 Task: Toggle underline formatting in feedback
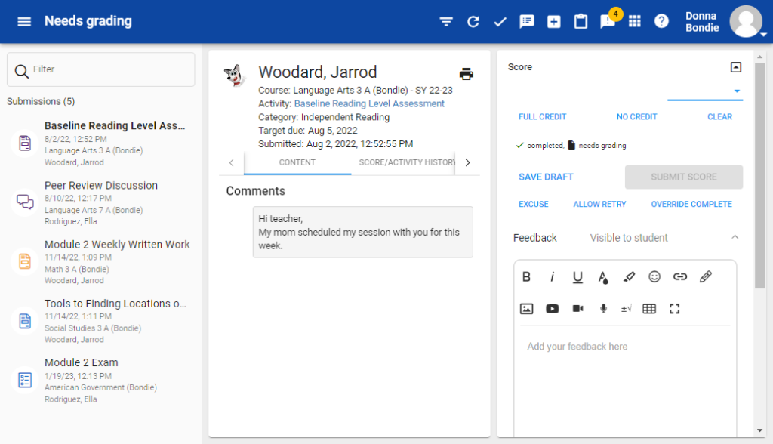[x=577, y=277]
